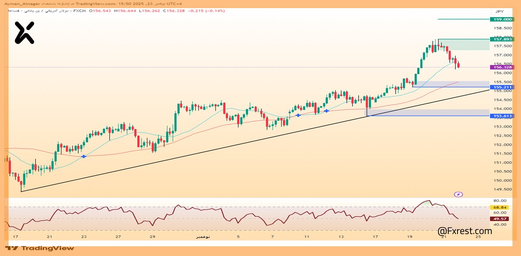Expand the 4-hour timeframe selector

13,11
